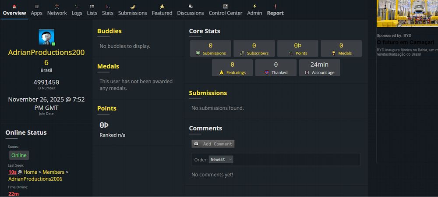Open the Admin tab label
438x197 pixels.
[x=254, y=13]
